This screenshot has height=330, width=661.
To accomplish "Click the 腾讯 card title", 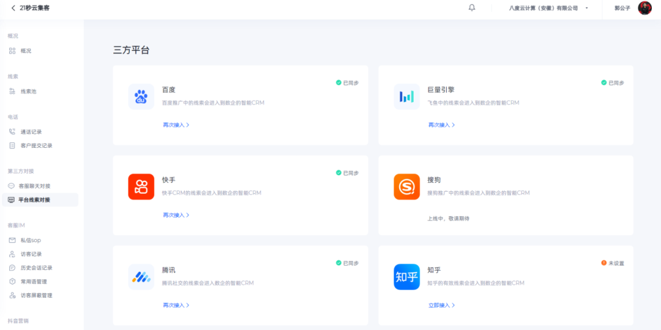I will (169, 270).
